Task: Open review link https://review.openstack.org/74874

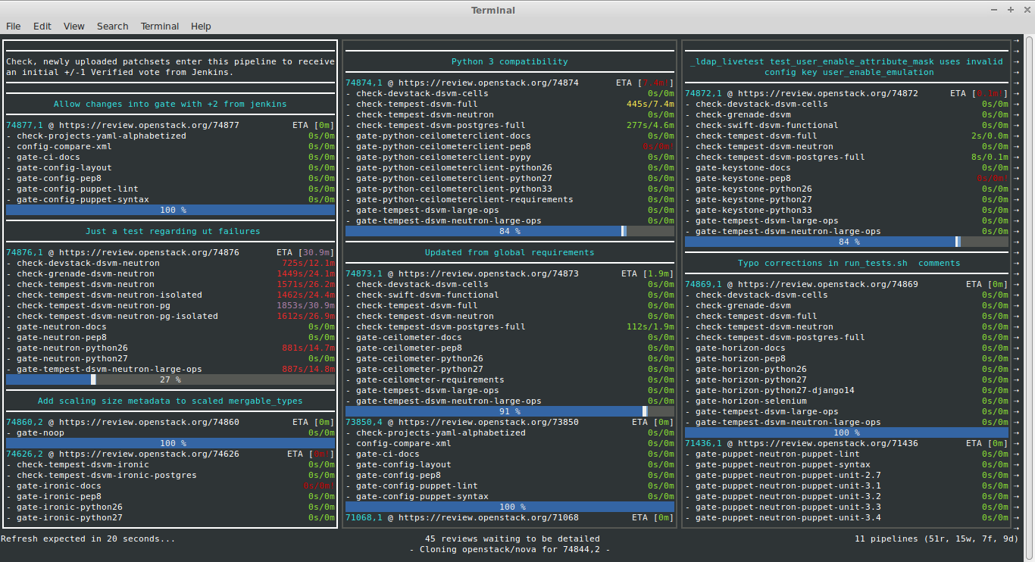Action: (489, 83)
